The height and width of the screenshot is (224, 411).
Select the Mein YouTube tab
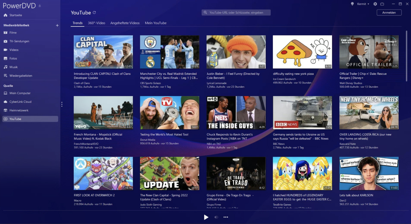[155, 23]
